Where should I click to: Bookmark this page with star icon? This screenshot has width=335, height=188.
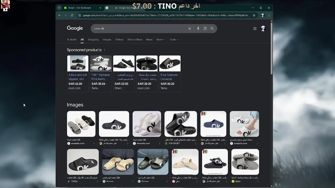tap(254, 15)
